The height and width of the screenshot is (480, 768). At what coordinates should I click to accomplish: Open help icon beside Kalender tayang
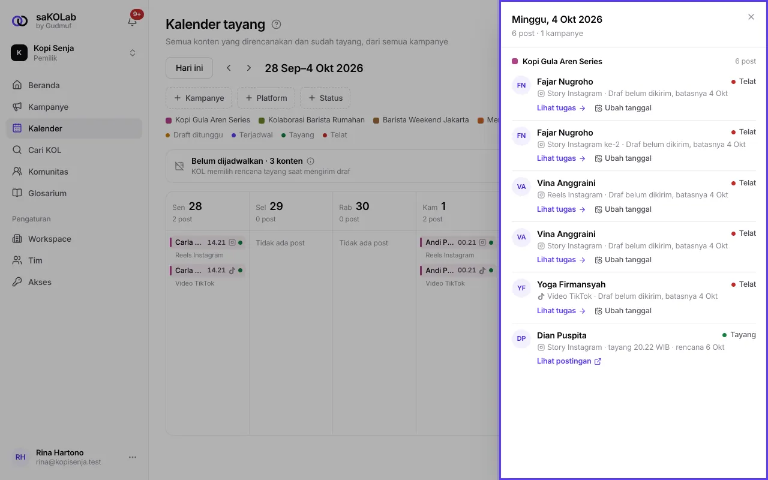click(x=276, y=25)
